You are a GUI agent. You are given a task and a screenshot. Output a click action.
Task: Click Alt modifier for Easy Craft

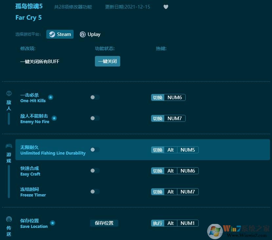170,171
